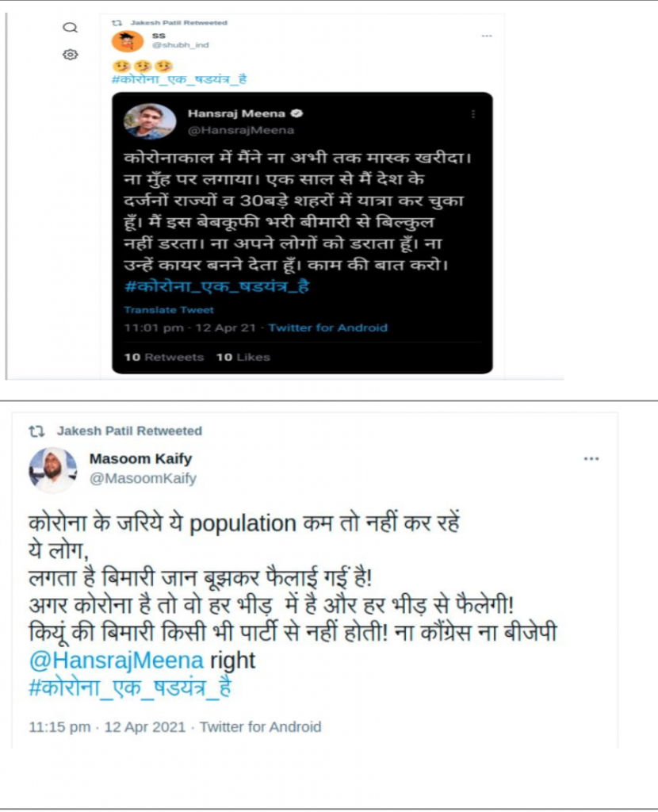
Task: Open the vertical dots menu on Hansraj Meena's tweet
Action: pos(472,114)
